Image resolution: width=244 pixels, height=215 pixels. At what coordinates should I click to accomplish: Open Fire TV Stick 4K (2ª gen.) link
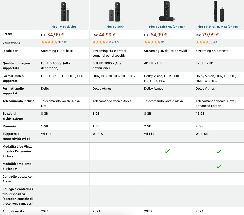[167, 27]
